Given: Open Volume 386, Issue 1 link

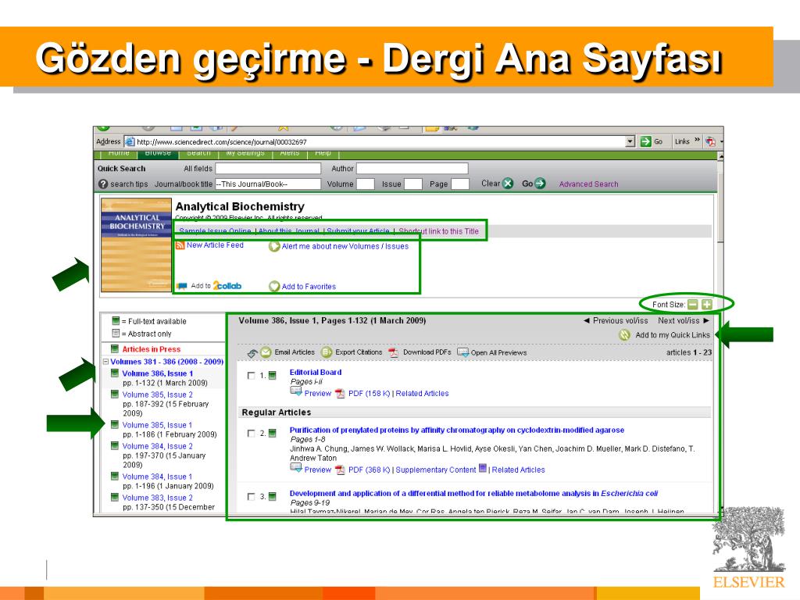Looking at the screenshot, I should 157,373.
